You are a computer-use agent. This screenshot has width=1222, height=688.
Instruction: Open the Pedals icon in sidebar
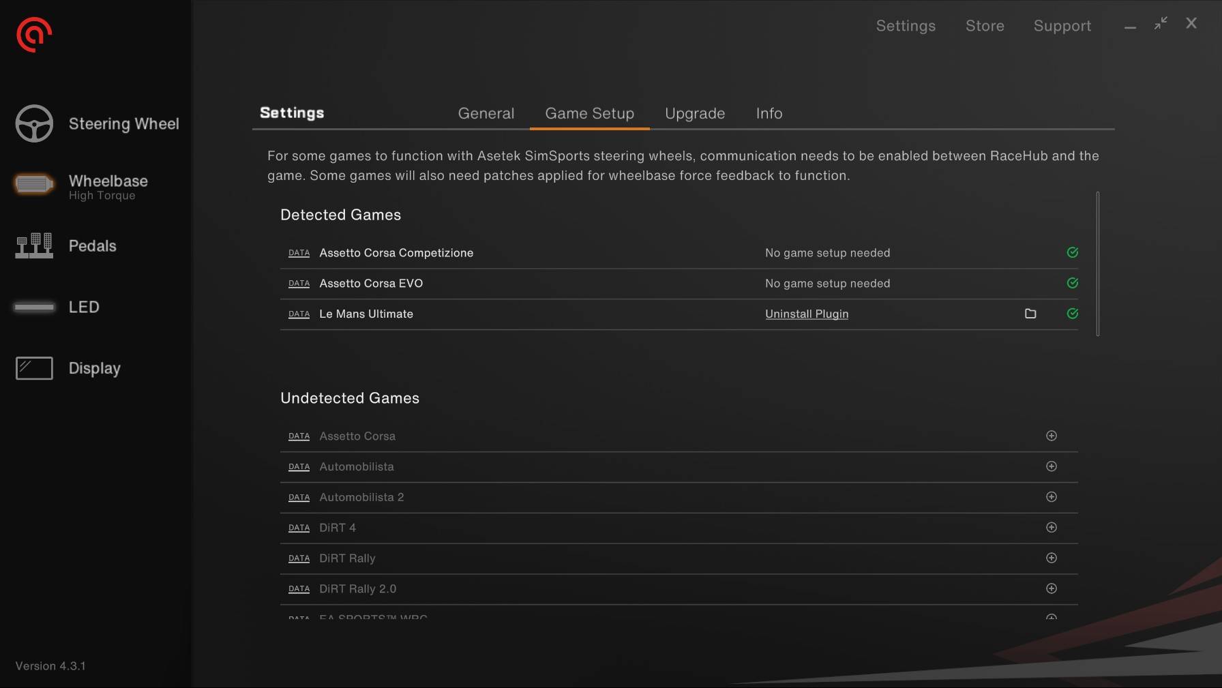point(34,245)
